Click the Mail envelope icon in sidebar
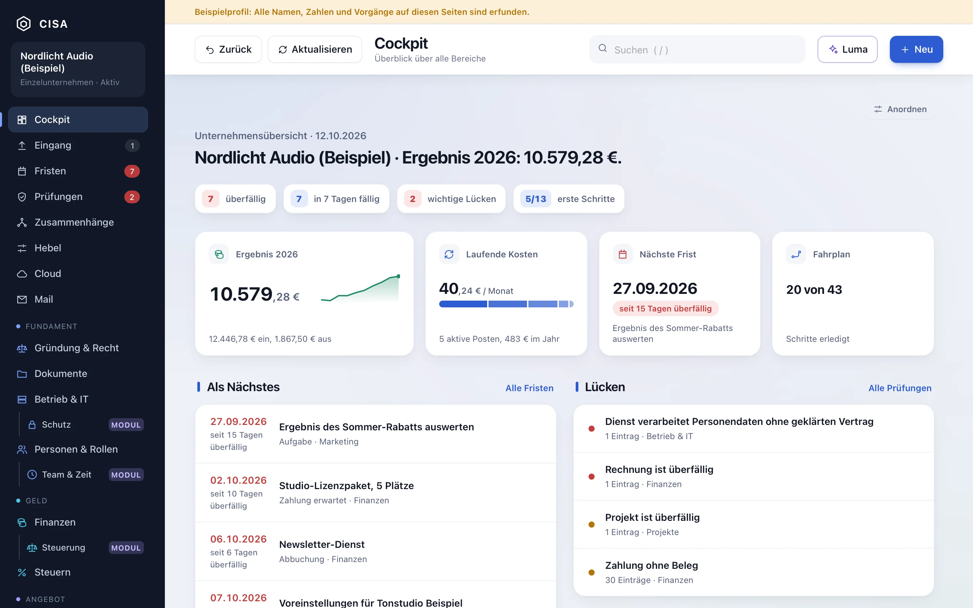 click(x=22, y=300)
